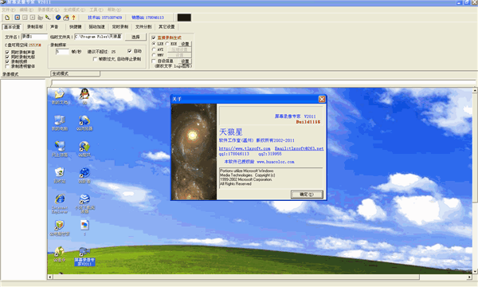Select the AVI format radio button

click(154, 49)
